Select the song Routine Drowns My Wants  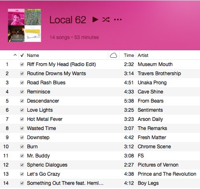[x=56, y=74]
